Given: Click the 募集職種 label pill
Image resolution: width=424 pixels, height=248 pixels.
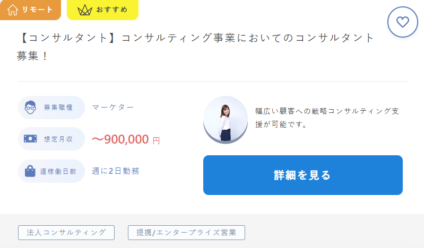Looking at the screenshot, I should [51, 108].
